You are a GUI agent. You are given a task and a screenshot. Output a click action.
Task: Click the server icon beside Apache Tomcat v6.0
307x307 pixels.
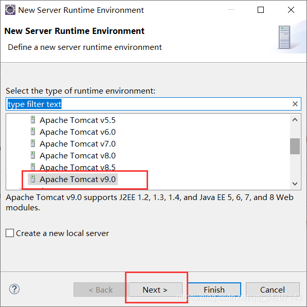33,132
